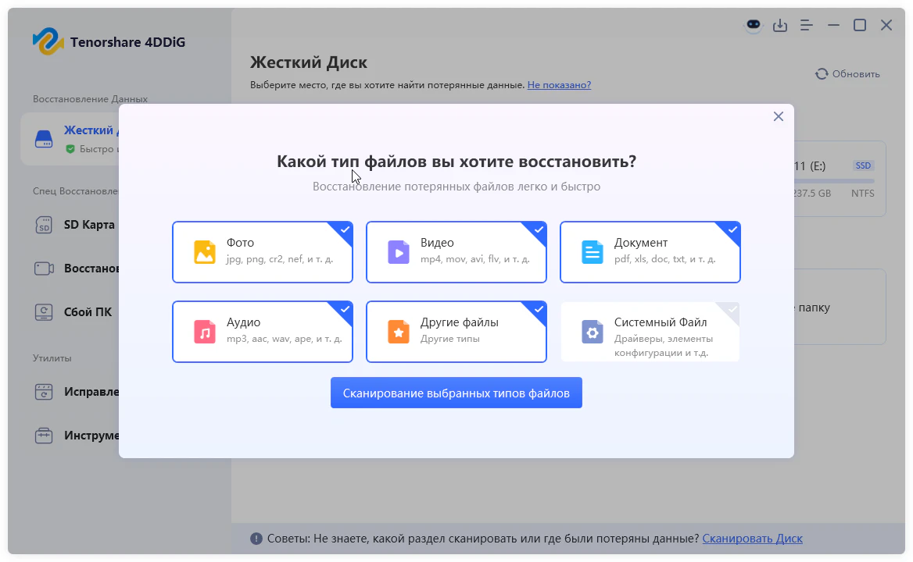Uncheck the Документ card checkmark
The image size is (913, 562).
(x=732, y=229)
